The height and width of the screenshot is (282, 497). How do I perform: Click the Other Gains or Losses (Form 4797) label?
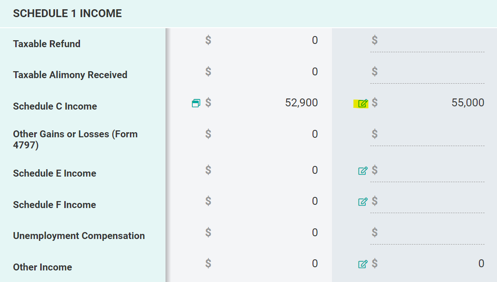[76, 140]
